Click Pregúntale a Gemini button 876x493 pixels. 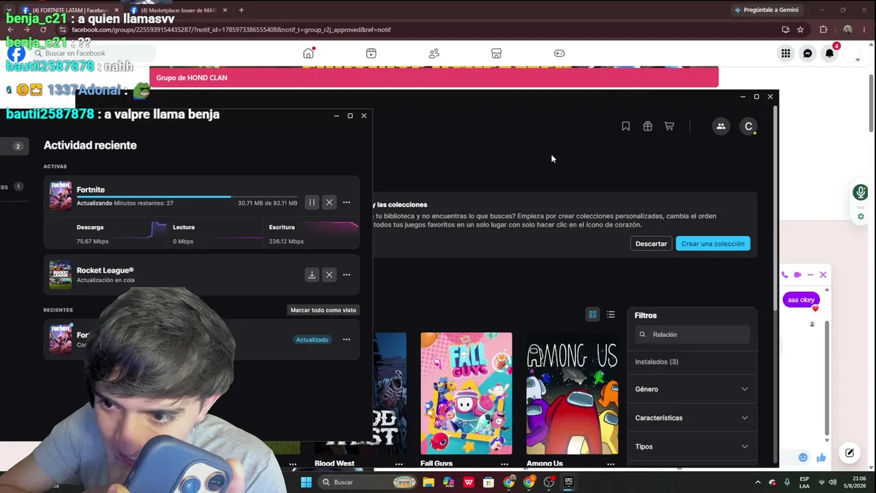766,10
